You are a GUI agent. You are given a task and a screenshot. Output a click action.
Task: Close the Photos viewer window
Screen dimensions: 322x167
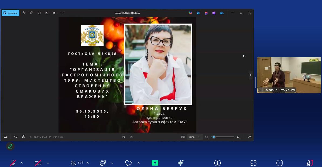tap(249, 13)
